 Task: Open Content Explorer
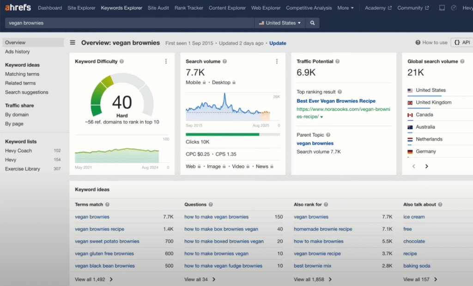click(x=227, y=8)
